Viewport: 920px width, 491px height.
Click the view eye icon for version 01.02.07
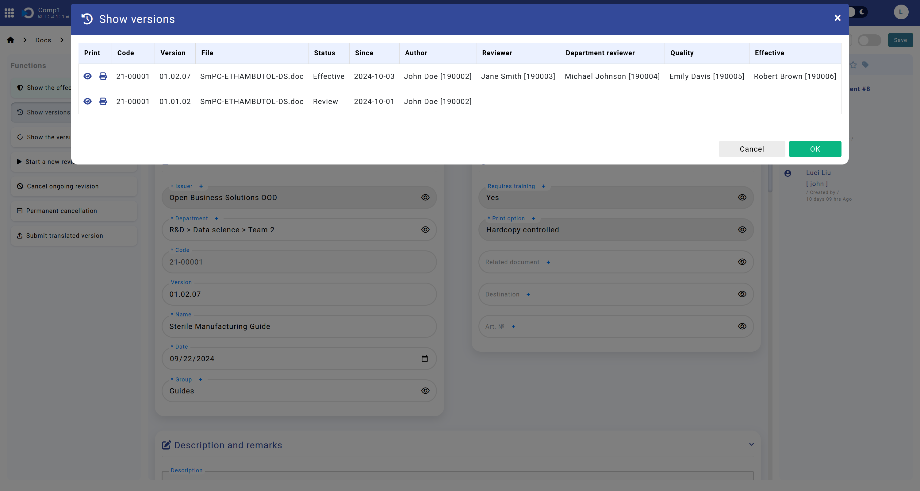coord(87,76)
